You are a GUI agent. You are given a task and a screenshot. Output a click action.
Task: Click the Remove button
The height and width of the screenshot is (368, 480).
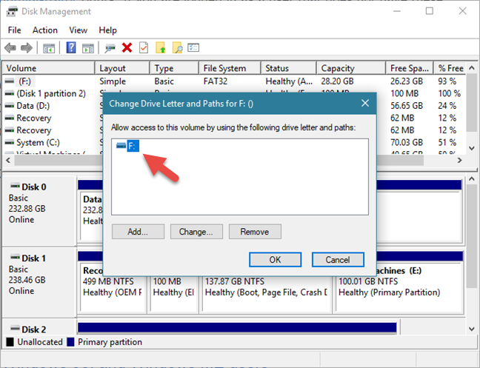point(255,232)
